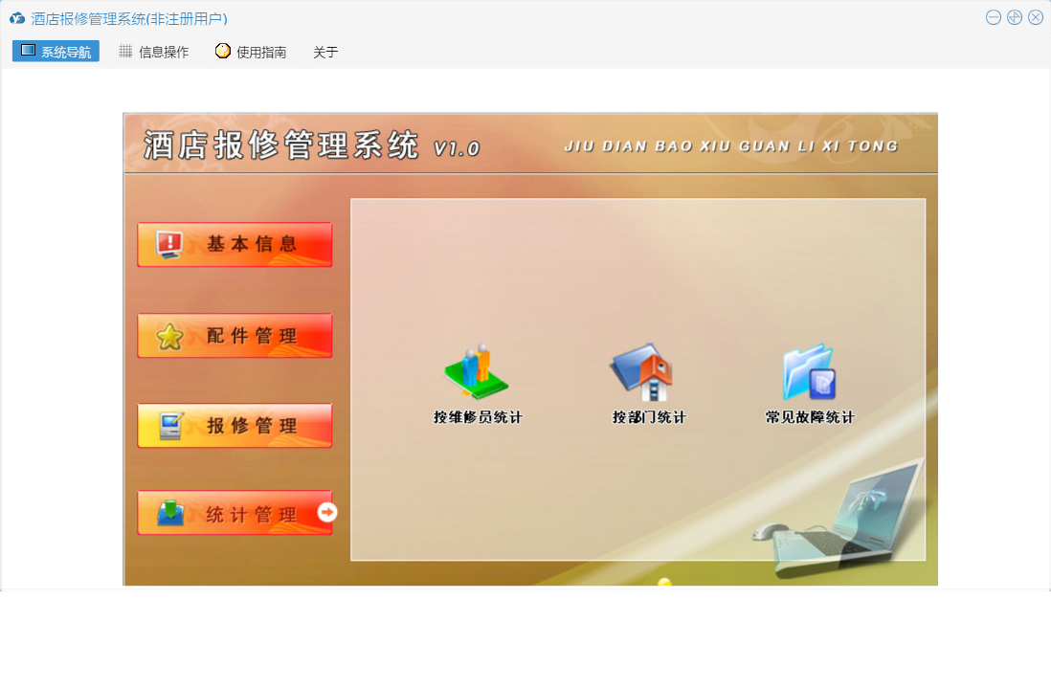Screen dimensions: 1051x688
Task: Click the 基本信息 button
Action: coord(235,245)
